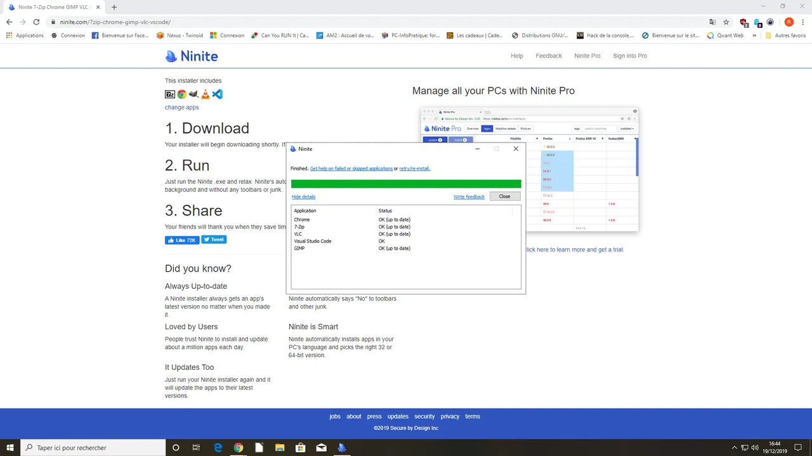
Task: Launch Microsoft Edge from the taskbar
Action: [218, 448]
